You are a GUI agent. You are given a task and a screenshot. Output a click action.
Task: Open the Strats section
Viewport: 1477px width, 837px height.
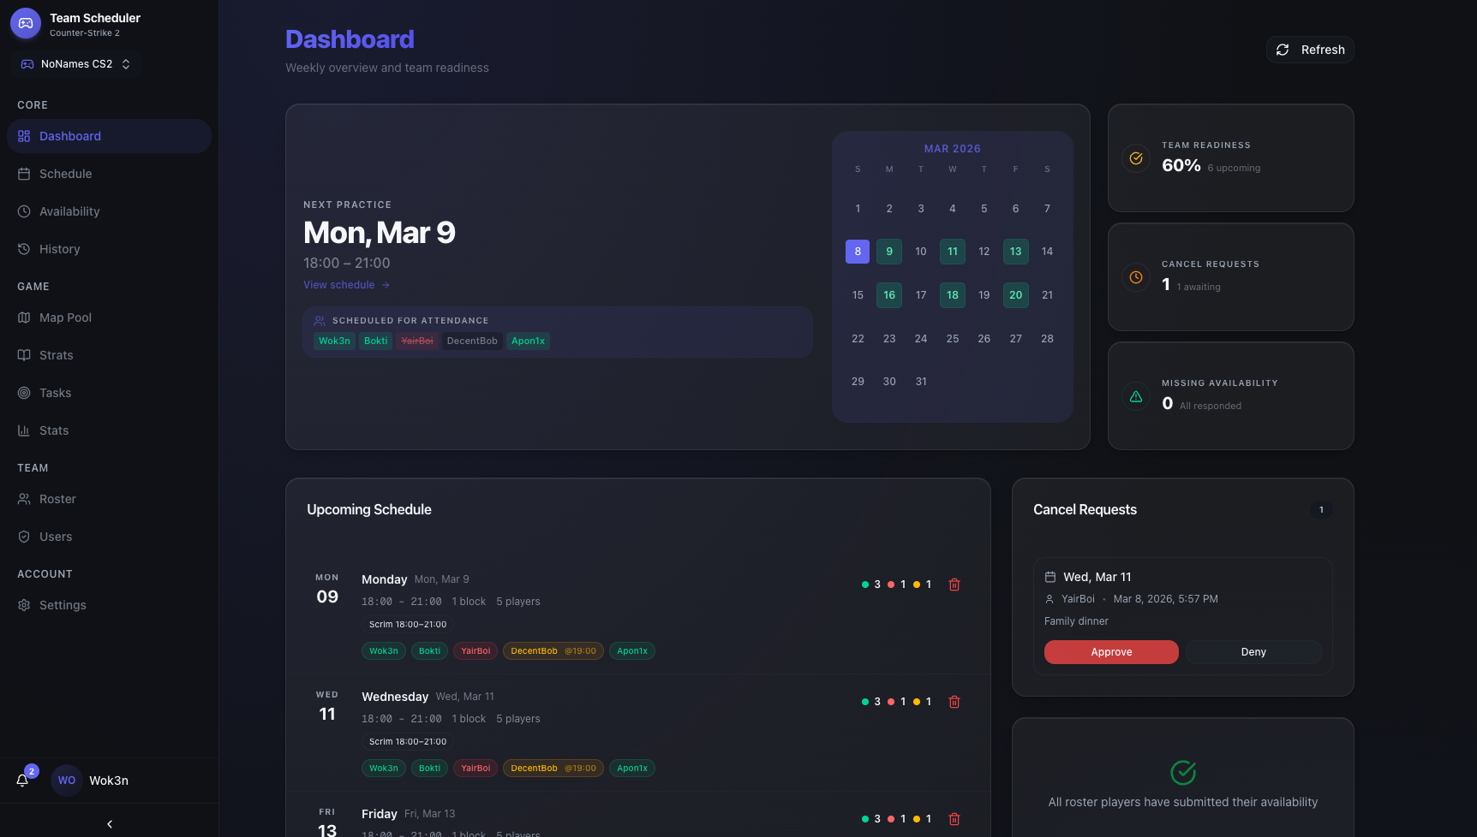coord(56,354)
